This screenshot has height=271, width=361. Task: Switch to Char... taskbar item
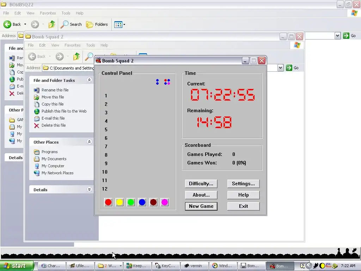pos(51,266)
